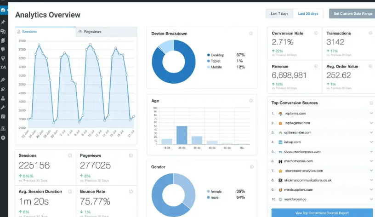Click the Desktop legend color dot

coord(208,55)
